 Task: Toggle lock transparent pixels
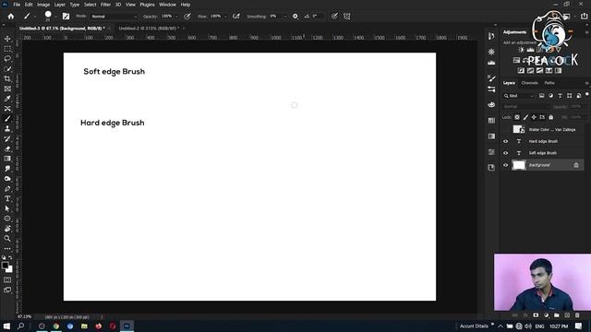pos(517,117)
